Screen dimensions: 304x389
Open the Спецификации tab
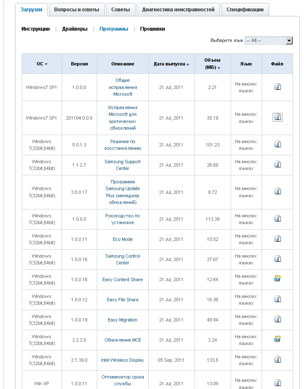(x=245, y=10)
